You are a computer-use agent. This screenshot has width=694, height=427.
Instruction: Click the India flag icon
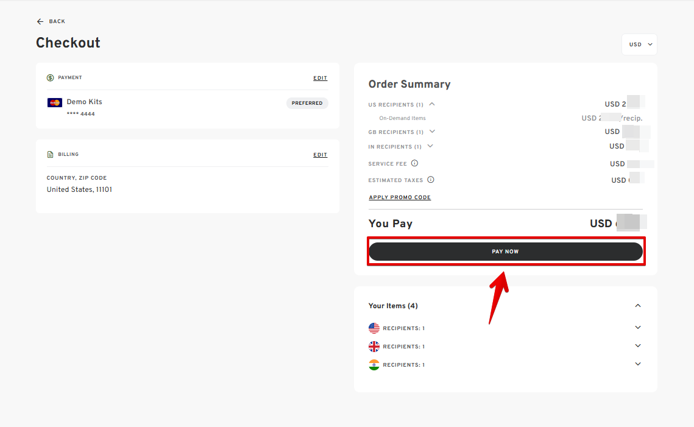(374, 365)
